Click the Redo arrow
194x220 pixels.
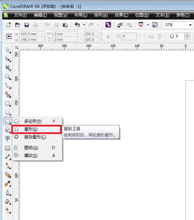click(91, 25)
